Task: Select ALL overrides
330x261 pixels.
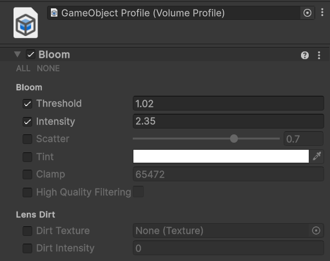Action: coord(23,68)
